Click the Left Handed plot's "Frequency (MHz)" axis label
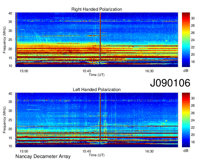198x160 pixels. point(4,120)
